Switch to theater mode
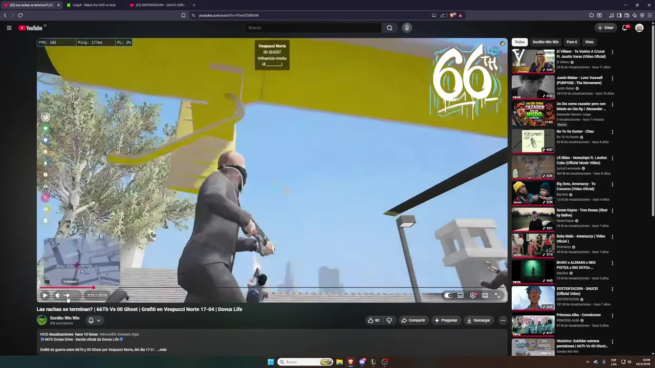The image size is (655, 368). (x=485, y=295)
